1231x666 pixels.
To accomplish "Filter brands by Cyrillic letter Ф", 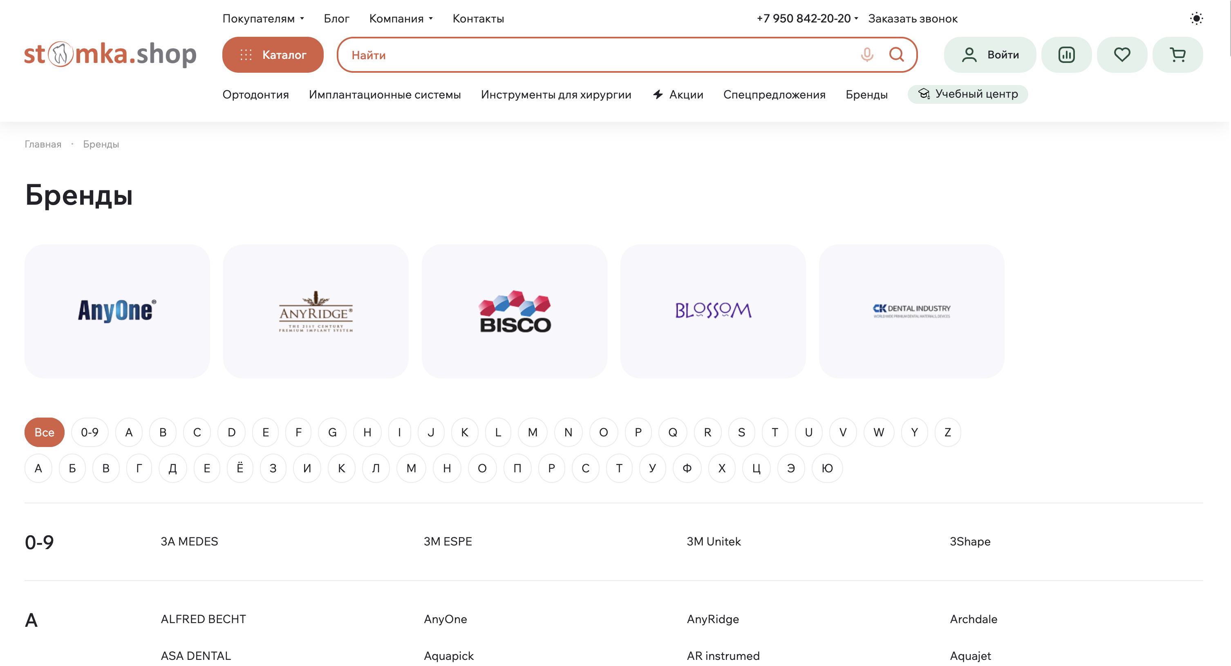I will 687,468.
